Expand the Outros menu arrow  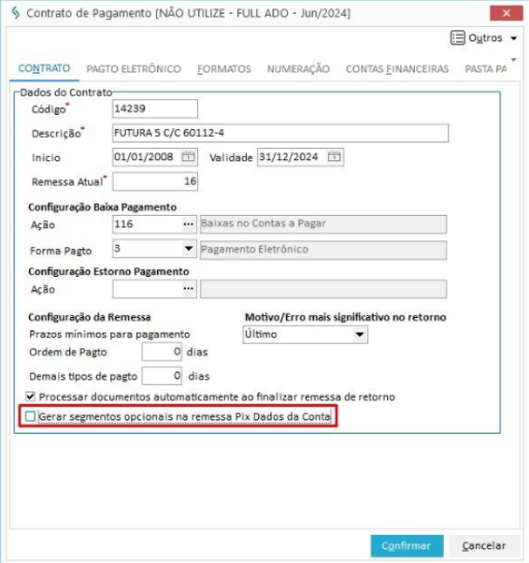[x=514, y=38]
